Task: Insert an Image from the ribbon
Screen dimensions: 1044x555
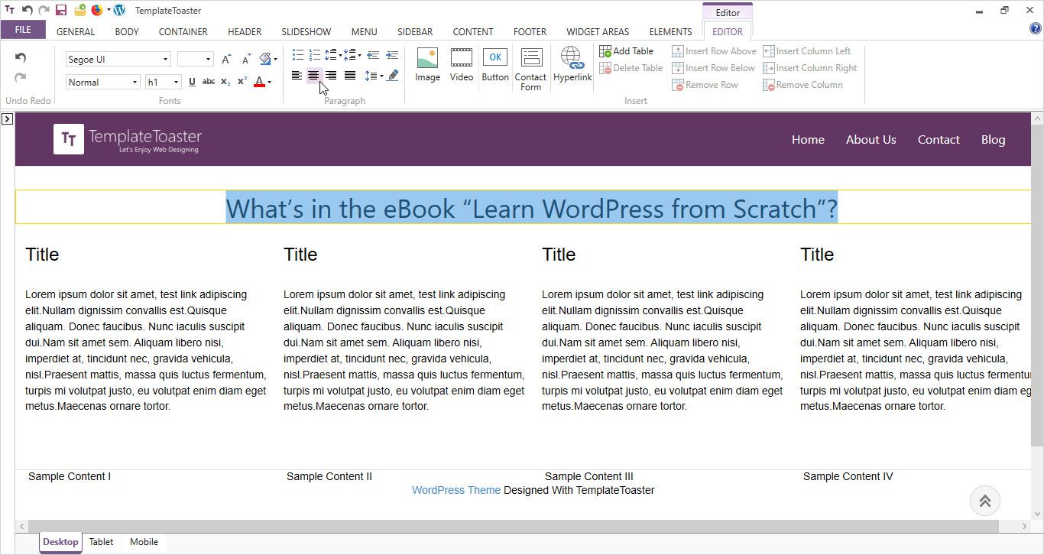Action: click(x=427, y=64)
